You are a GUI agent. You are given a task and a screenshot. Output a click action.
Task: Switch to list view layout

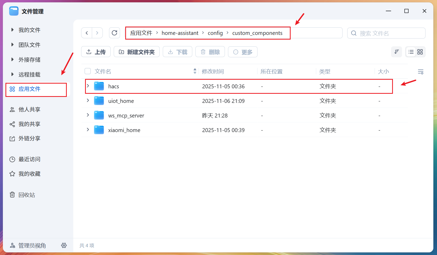(x=411, y=52)
